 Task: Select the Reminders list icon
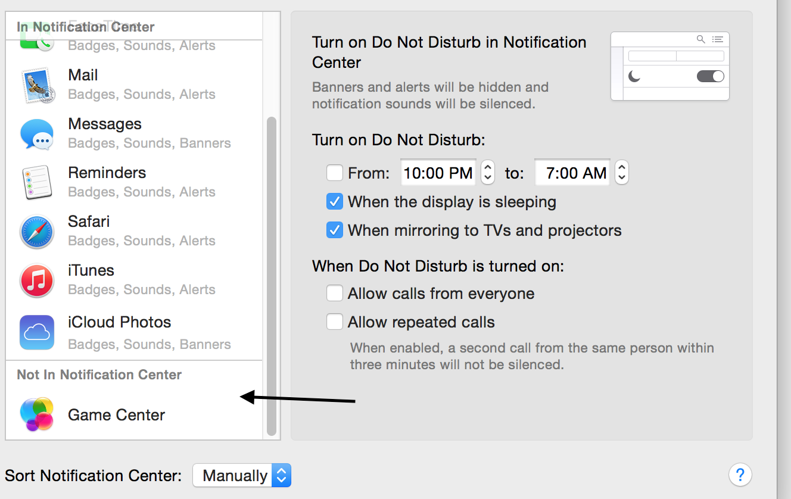[37, 182]
